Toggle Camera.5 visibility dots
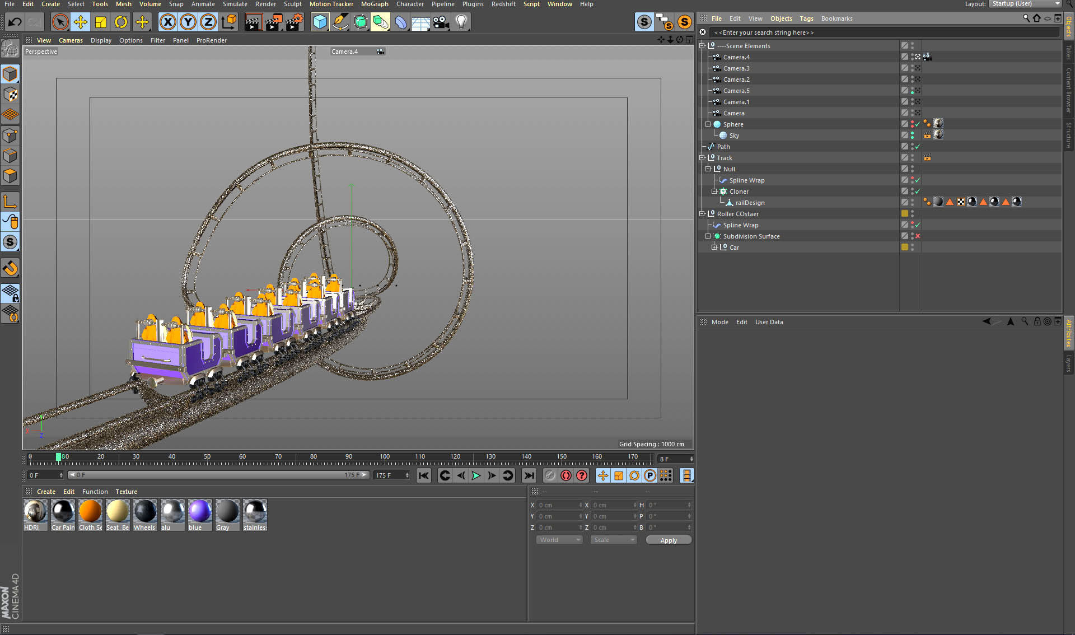1075x635 pixels. click(912, 91)
